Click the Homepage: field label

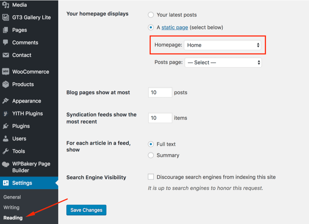168,45
